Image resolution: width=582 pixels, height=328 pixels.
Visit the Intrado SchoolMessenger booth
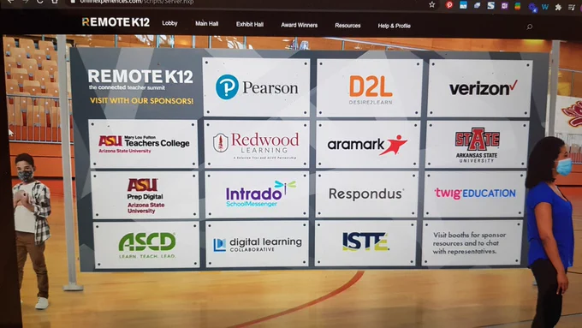click(x=257, y=194)
